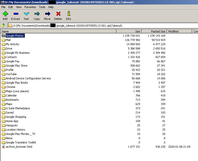Select the 'Maps' folder name
The image size is (198, 161).
pyautogui.click(x=9, y=104)
